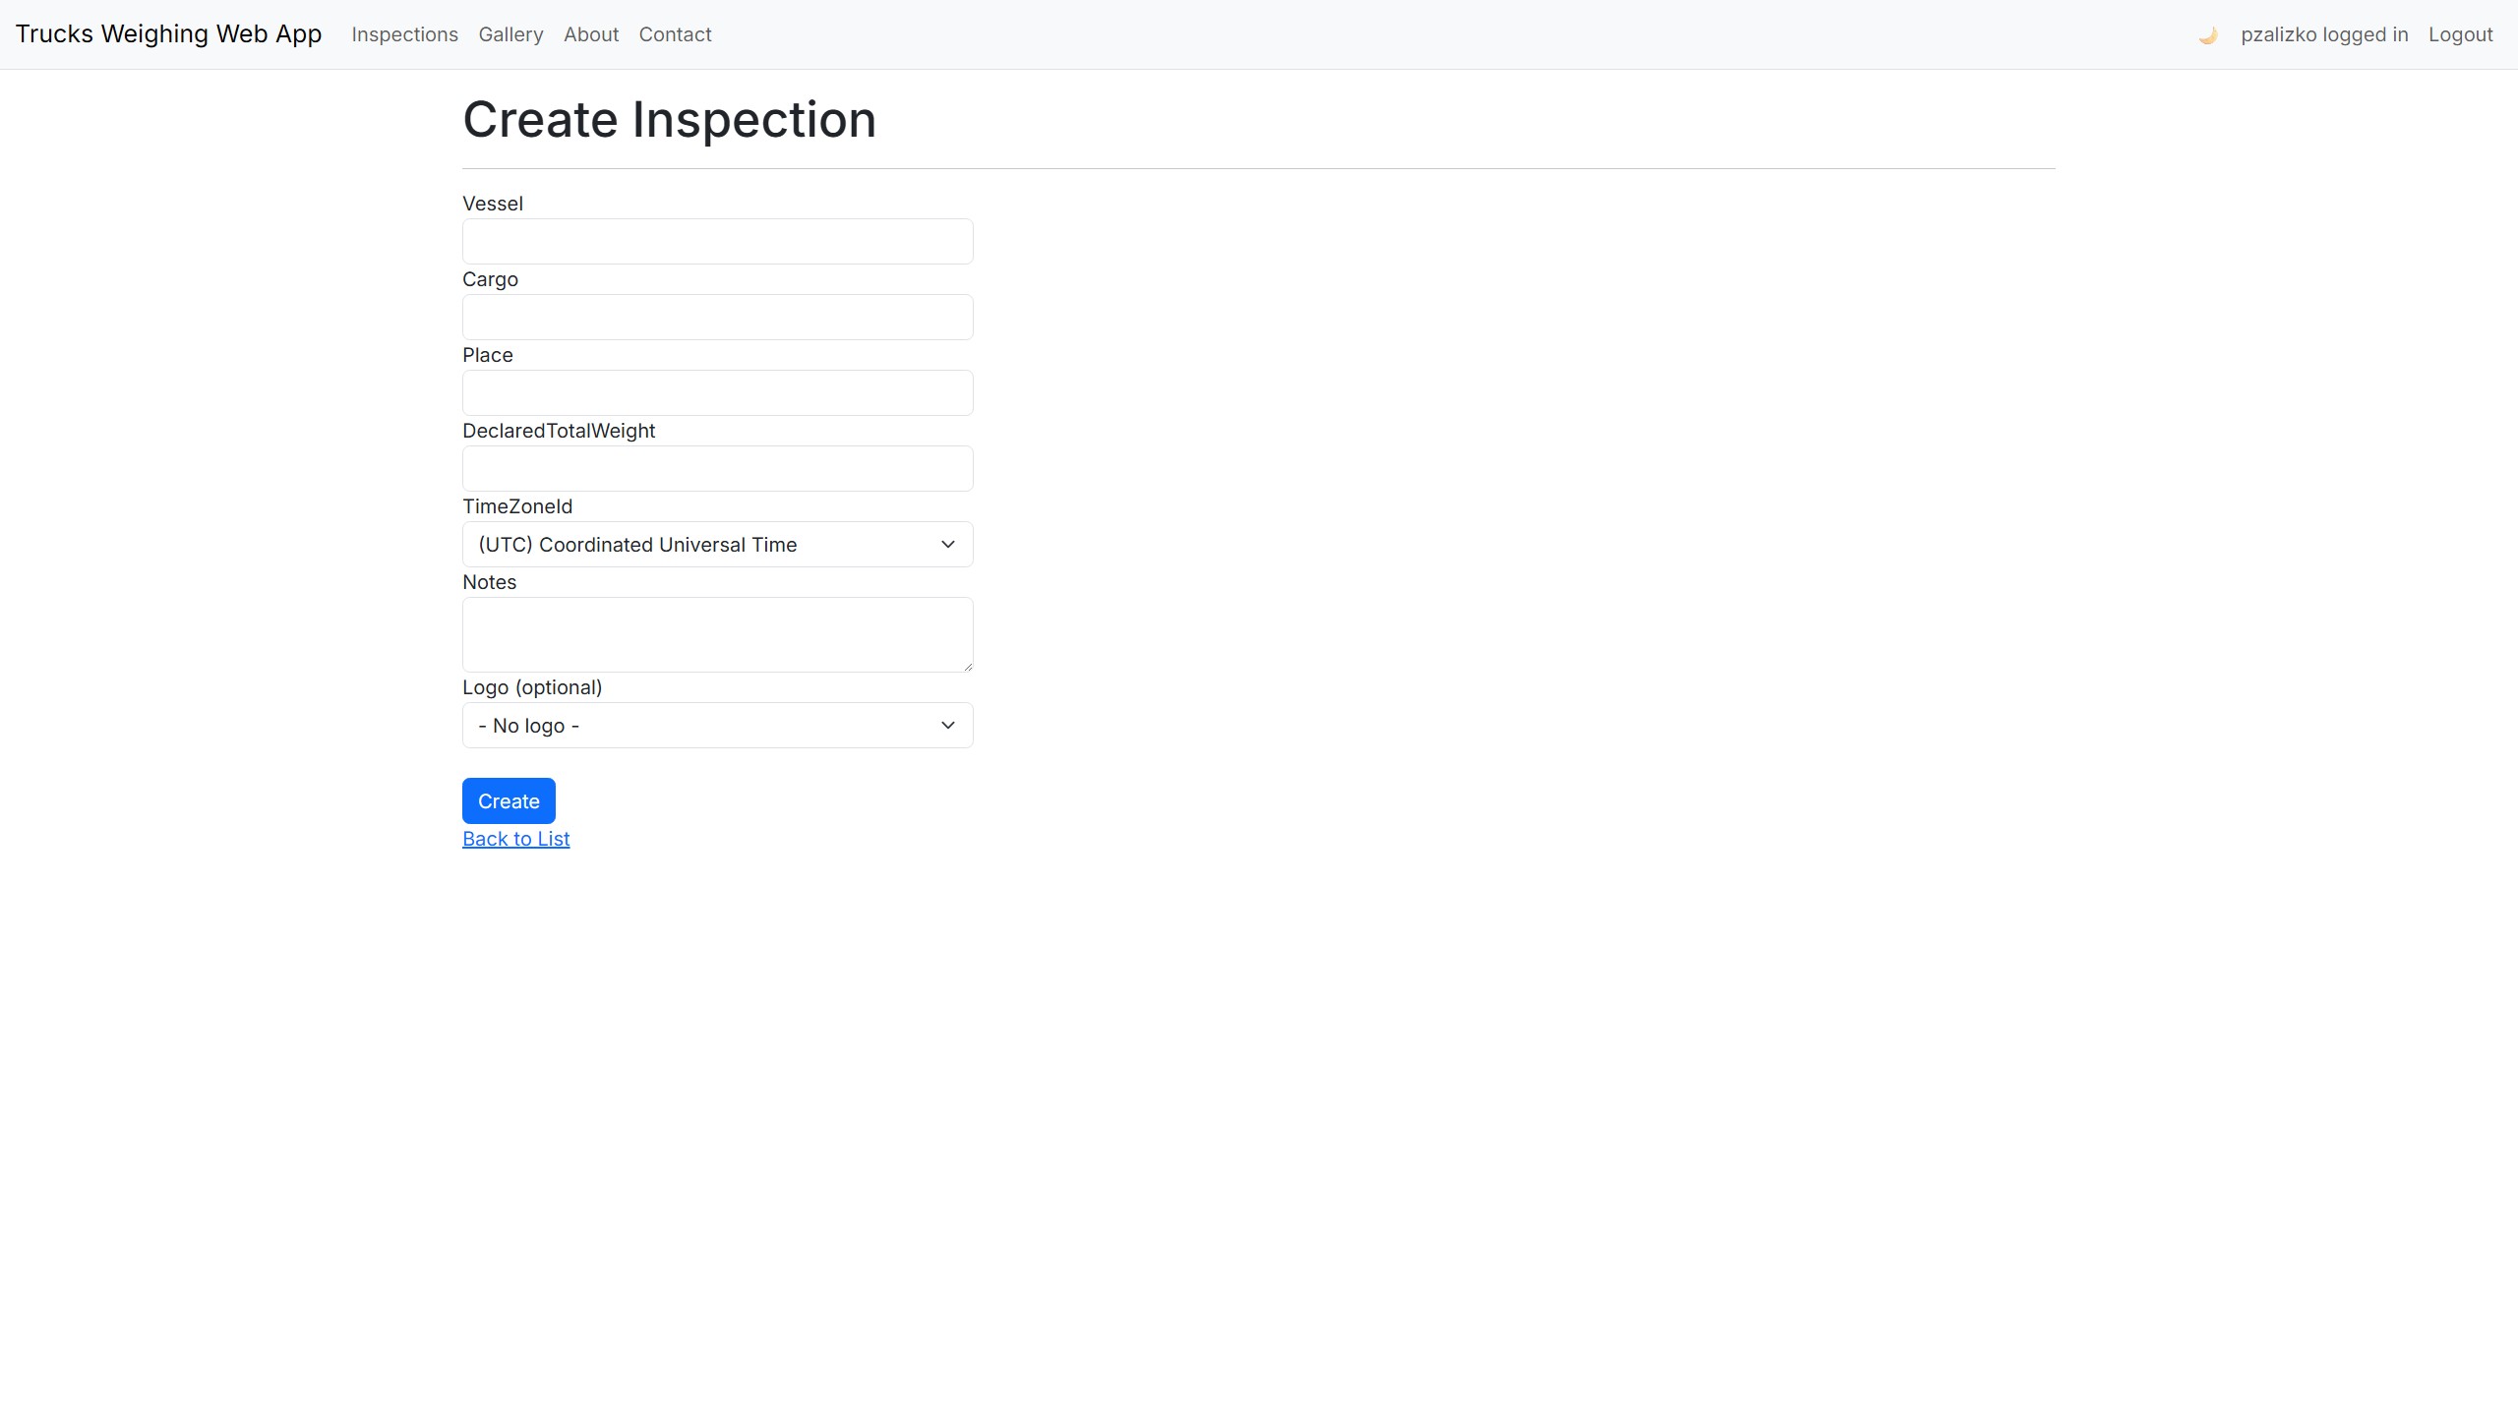The image size is (2518, 1416).
Task: Select the Place input box
Action: [x=717, y=393]
